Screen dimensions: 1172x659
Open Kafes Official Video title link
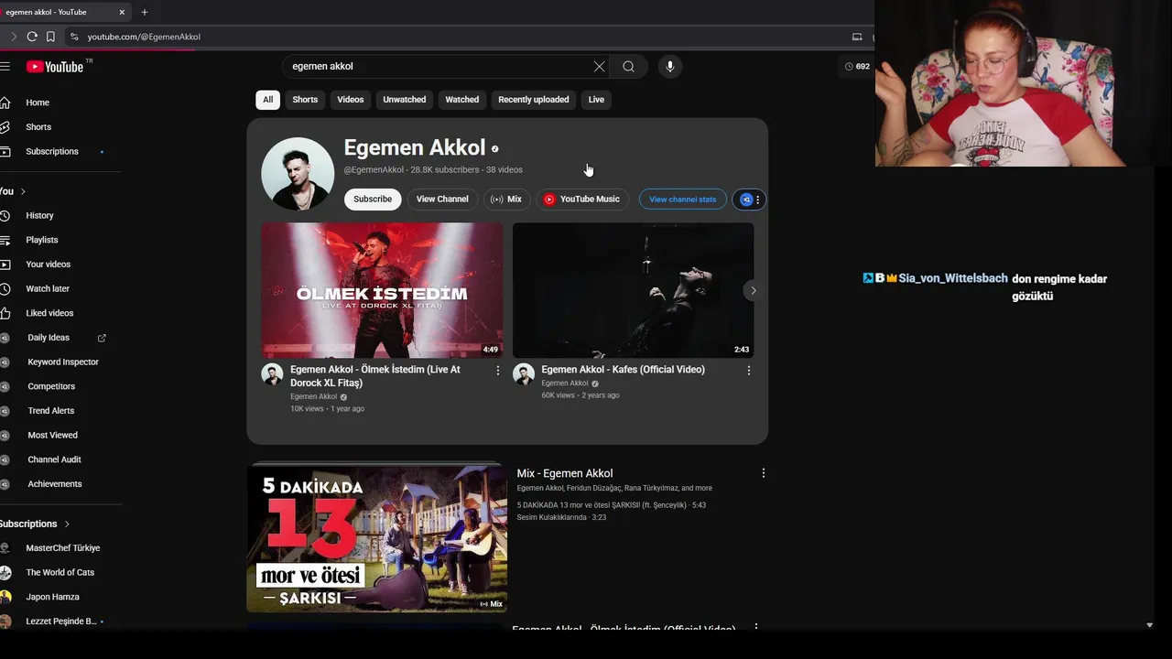(x=623, y=370)
